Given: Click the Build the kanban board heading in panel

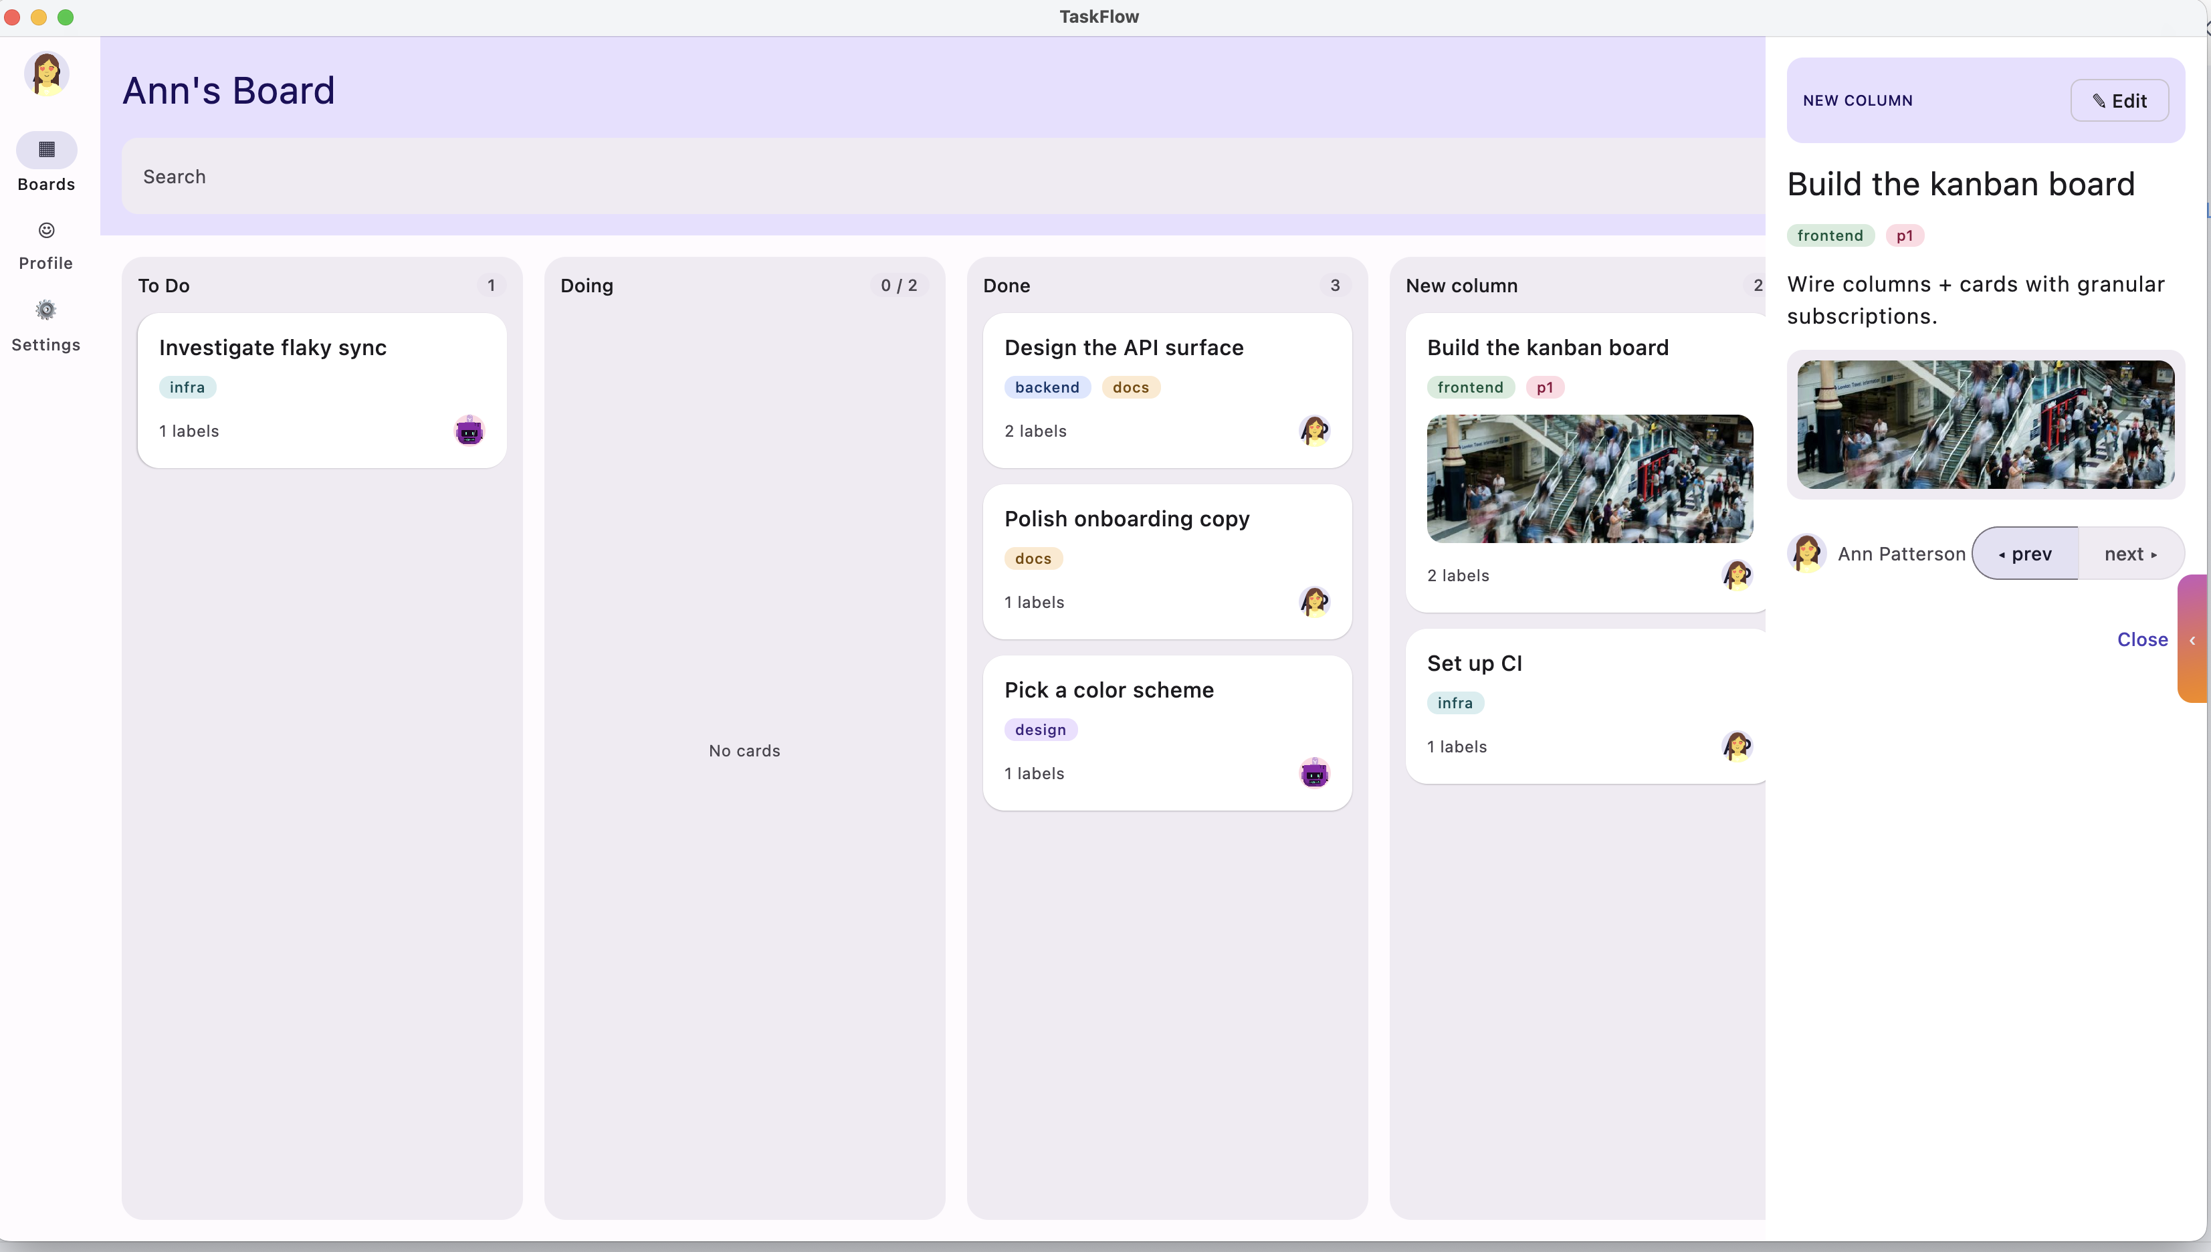Looking at the screenshot, I should click(1961, 184).
